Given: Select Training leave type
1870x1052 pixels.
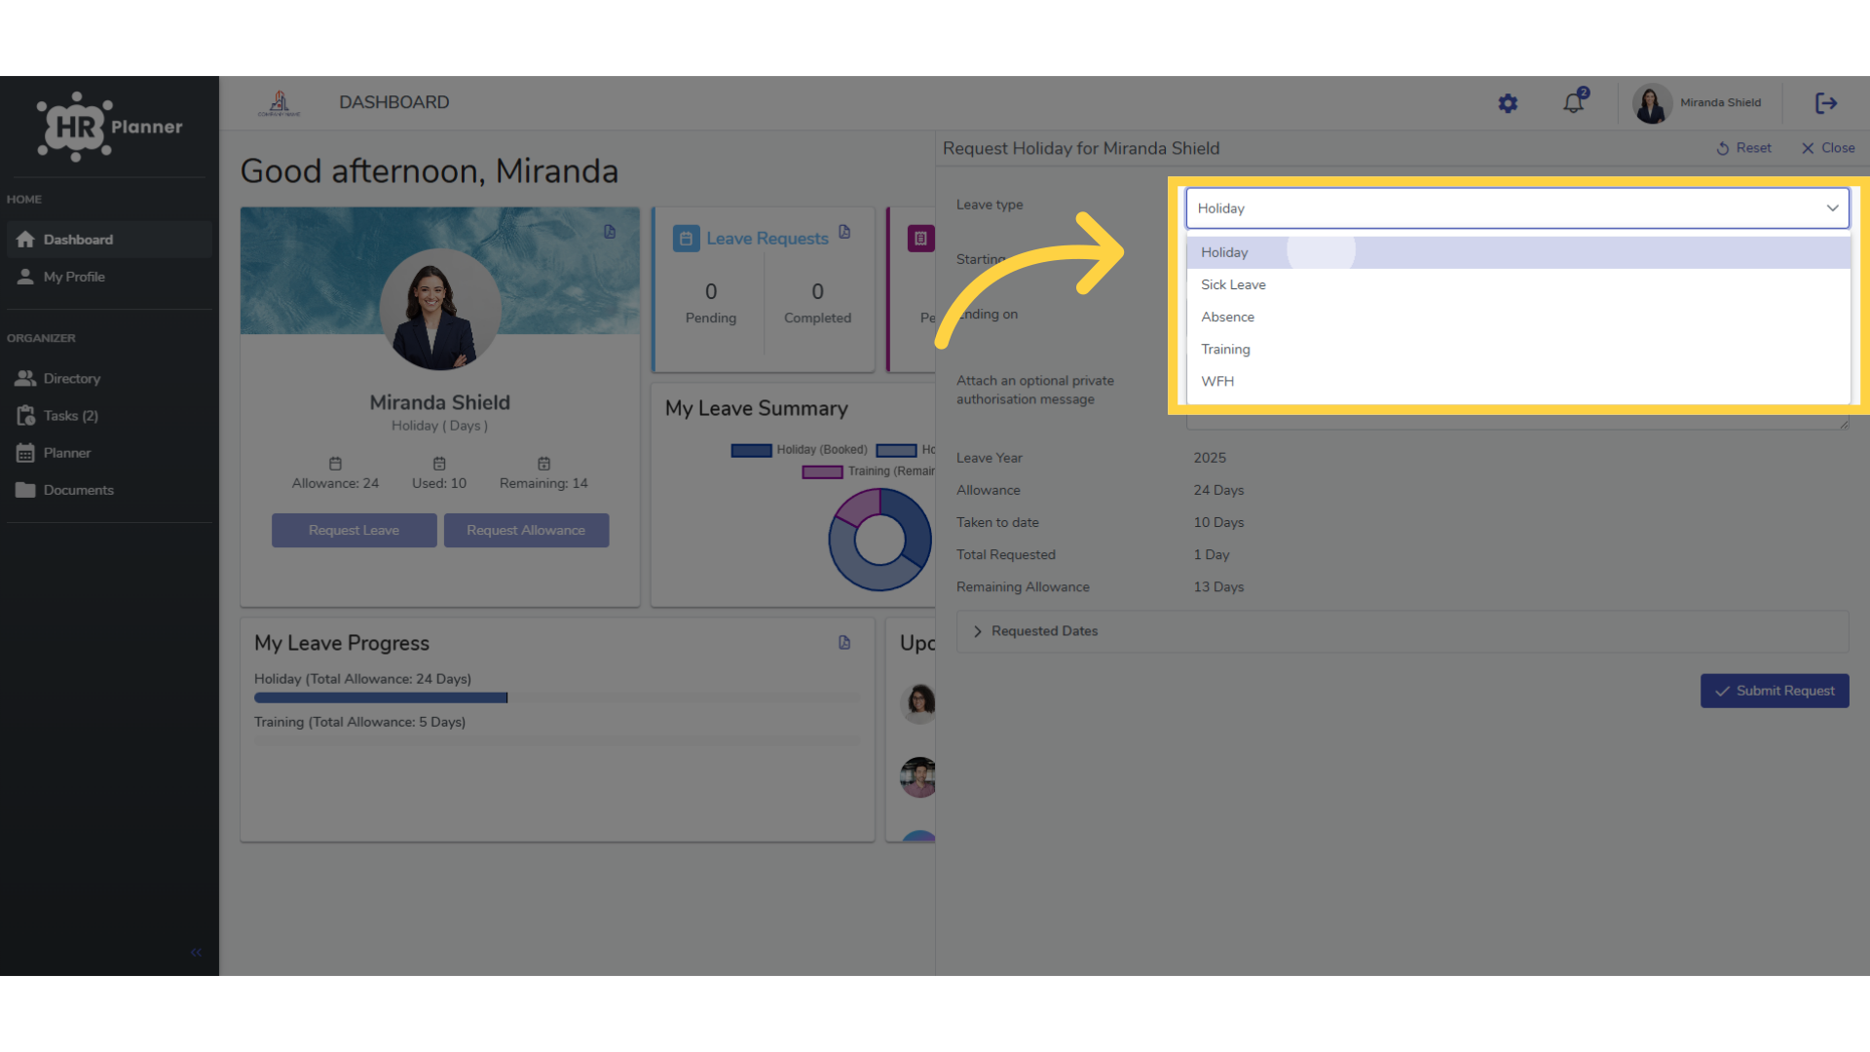Looking at the screenshot, I should click(1517, 349).
